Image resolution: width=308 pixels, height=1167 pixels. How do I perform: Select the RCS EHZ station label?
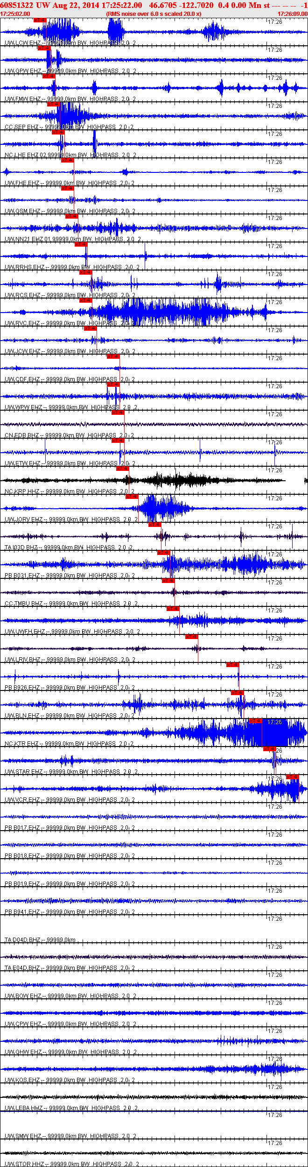[70, 295]
